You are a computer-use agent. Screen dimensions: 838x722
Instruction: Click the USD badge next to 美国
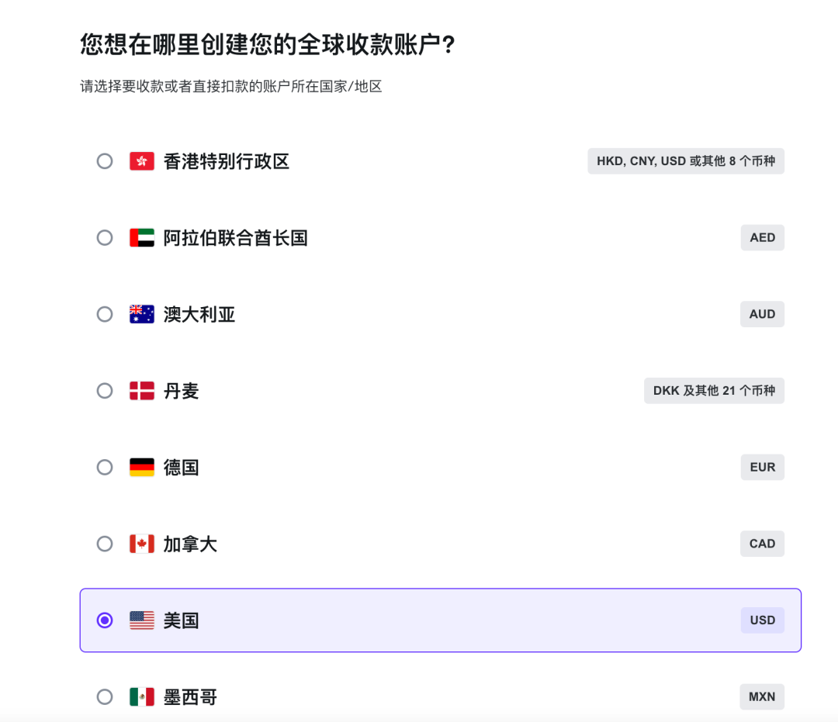tap(762, 620)
